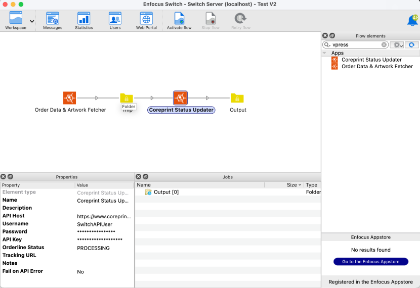Sort jobs by Size column header
Viewport: 420px width, 288px height.
click(292, 185)
